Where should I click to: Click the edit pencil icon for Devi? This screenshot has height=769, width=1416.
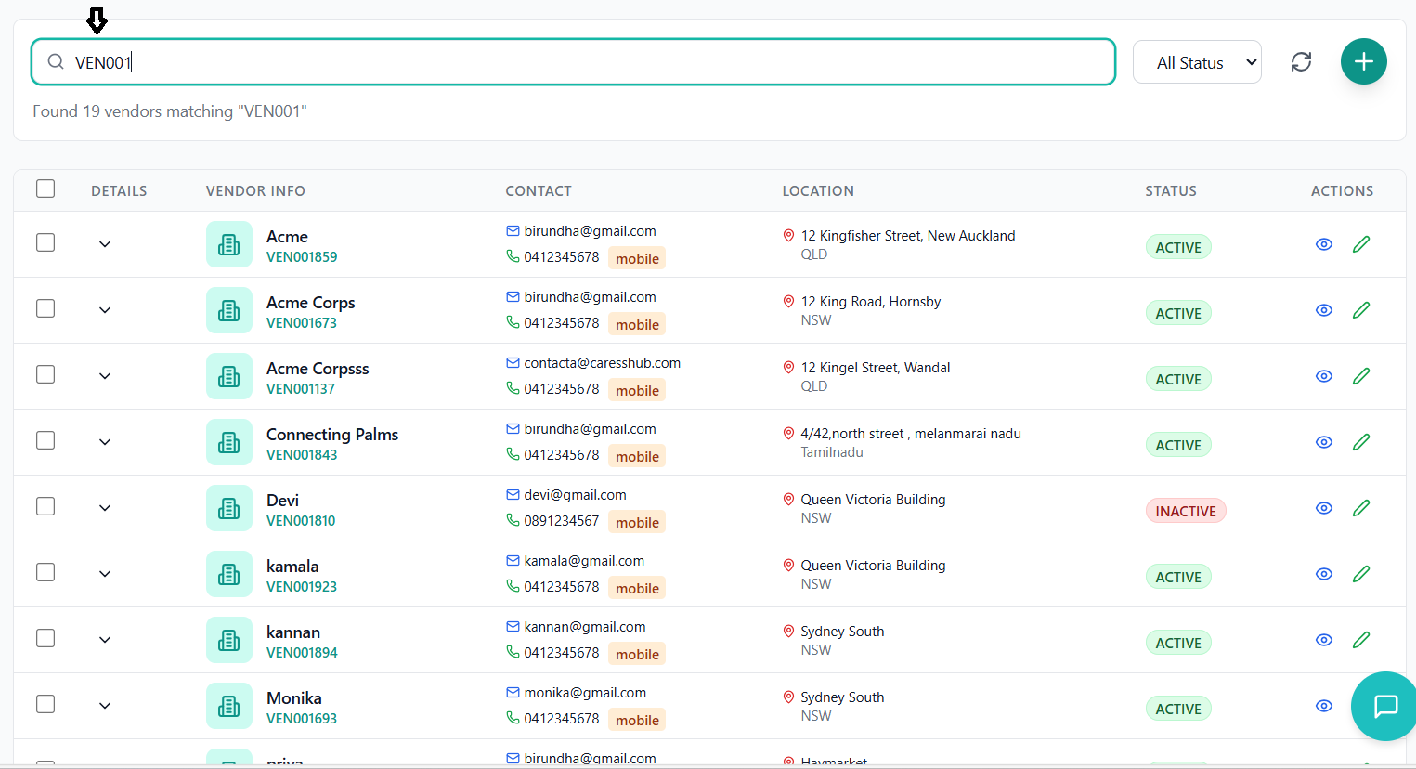tap(1361, 507)
